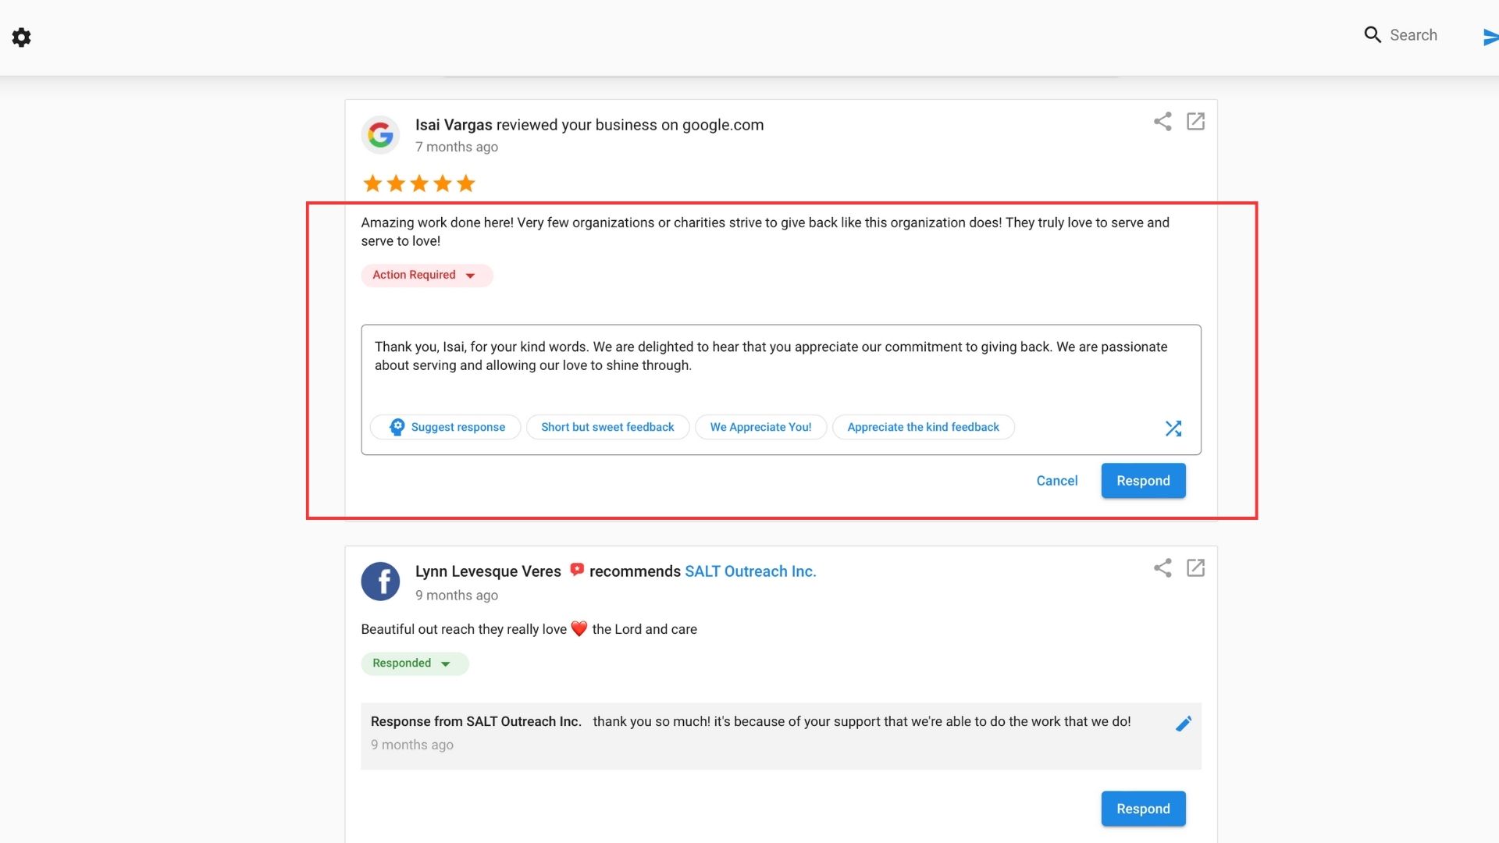
Task: Shuffle to regenerate the suggested response
Action: pos(1173,428)
